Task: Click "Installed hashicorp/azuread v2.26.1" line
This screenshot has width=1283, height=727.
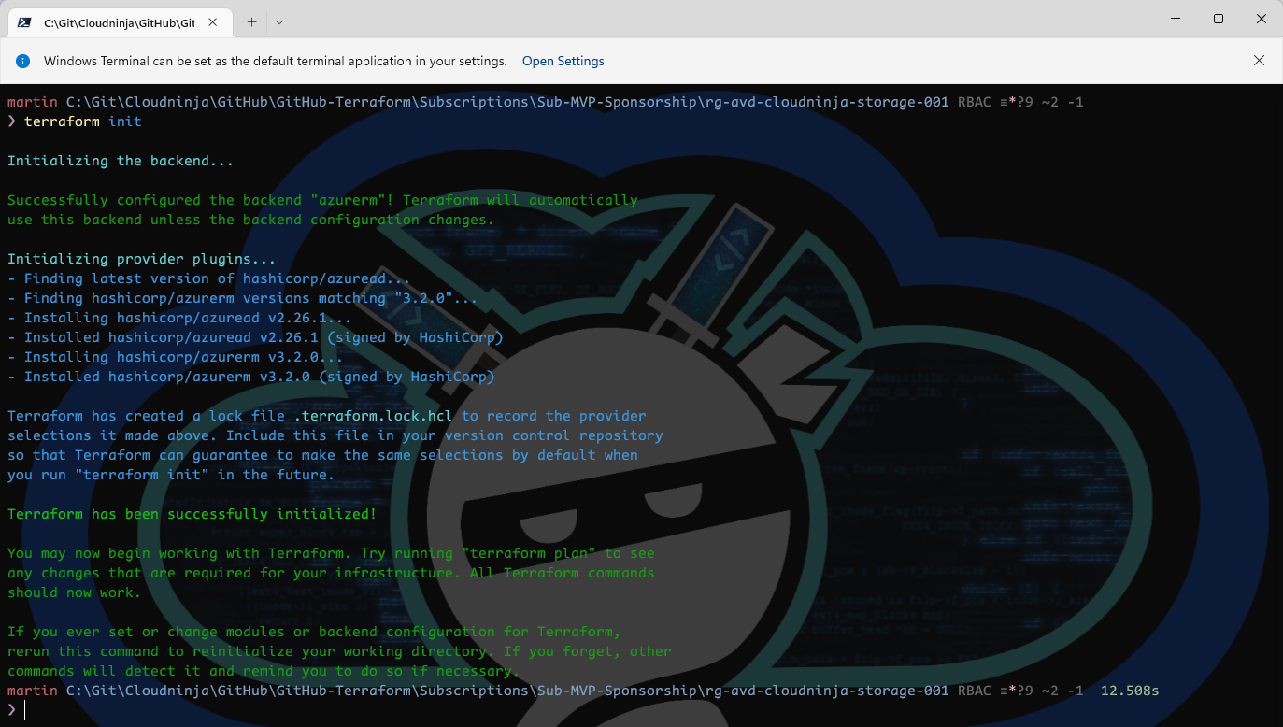Action: tap(255, 337)
